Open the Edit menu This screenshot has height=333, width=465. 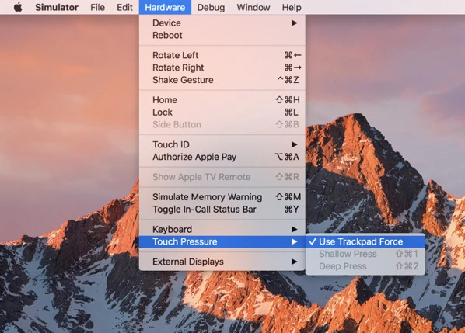tap(124, 7)
